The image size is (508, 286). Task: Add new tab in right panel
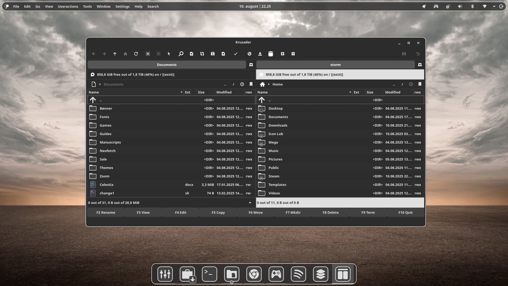(x=420, y=65)
